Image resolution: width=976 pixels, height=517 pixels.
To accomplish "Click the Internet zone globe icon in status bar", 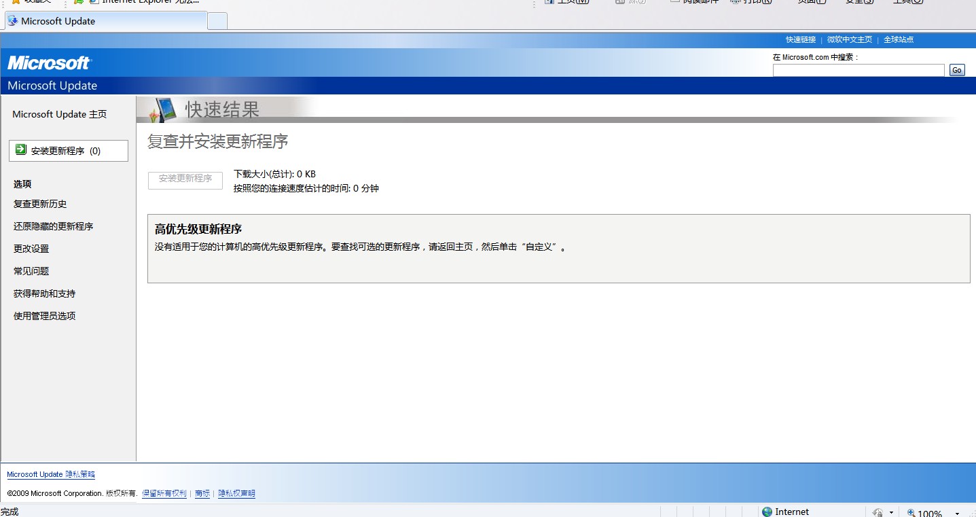I will tap(767, 512).
